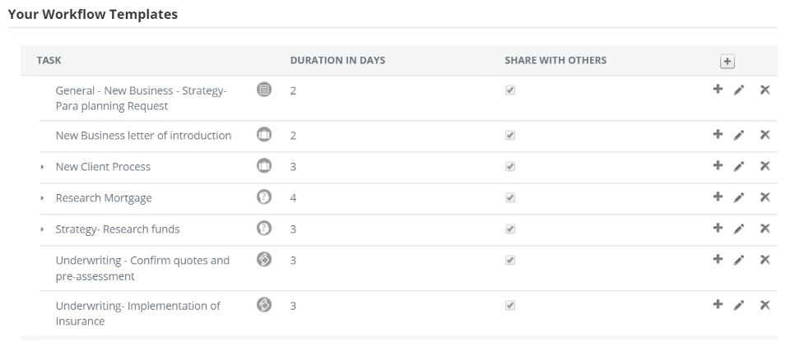
Task: Add subtask to Underwriting - Confirm quotes row
Action: click(718, 260)
